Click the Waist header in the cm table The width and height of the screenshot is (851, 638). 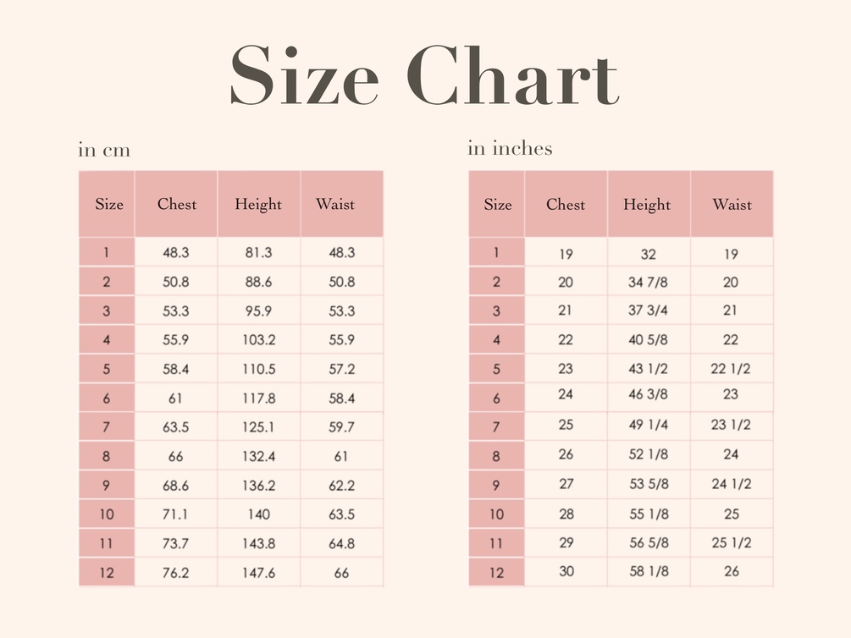click(335, 204)
